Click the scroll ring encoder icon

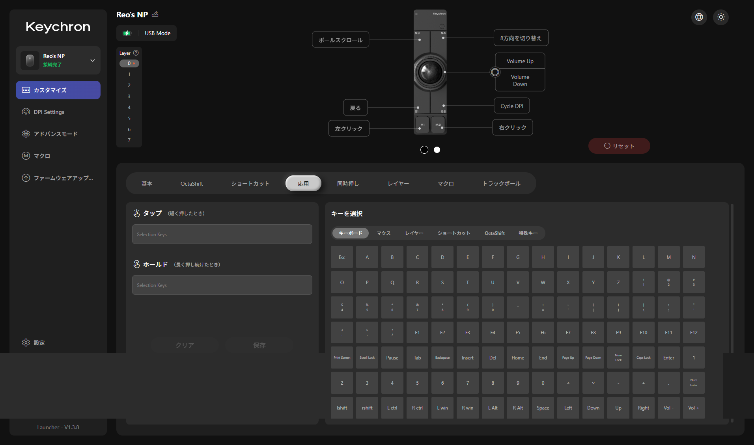[495, 72]
